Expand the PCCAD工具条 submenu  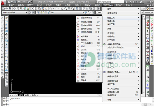pos(122,89)
